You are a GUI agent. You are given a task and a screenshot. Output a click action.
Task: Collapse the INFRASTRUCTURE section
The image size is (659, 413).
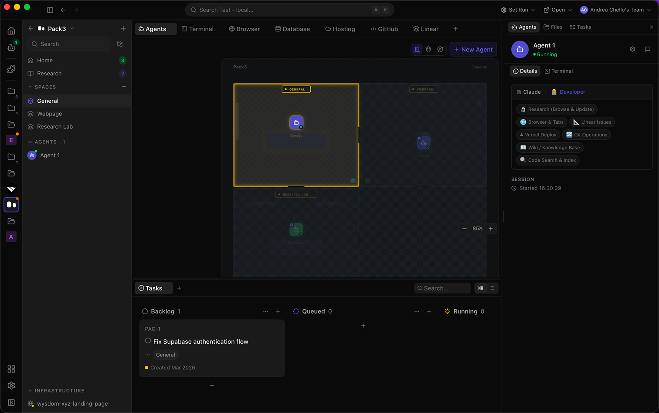tap(30, 391)
